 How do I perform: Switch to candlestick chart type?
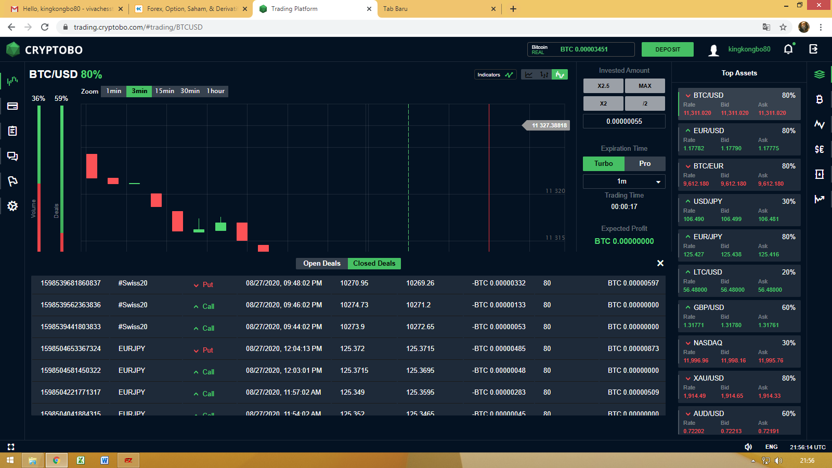[x=560, y=75]
